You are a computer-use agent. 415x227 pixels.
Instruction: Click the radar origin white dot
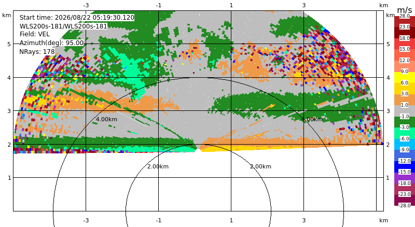(198, 150)
